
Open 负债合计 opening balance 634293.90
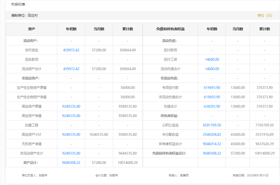[212, 106]
